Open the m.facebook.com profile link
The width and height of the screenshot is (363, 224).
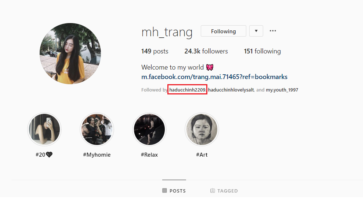coord(214,76)
